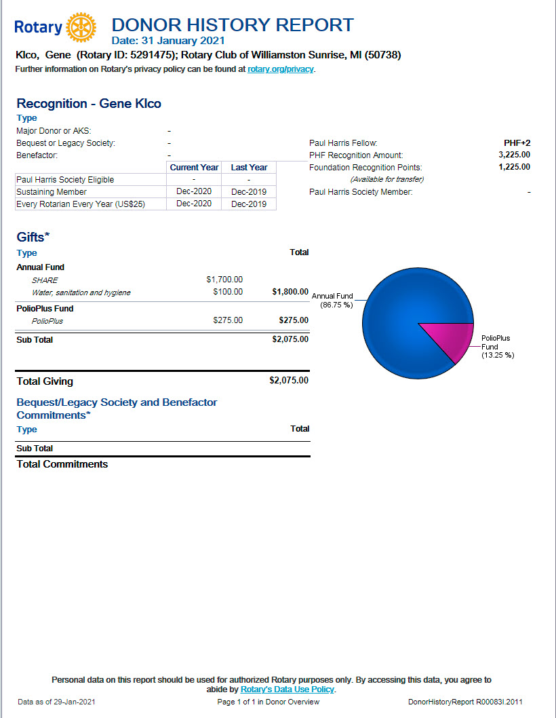Screen dimensions: 556x718
Task: Click DonorHistoryReport R00083I.2011 footer text
Action: pos(465,702)
